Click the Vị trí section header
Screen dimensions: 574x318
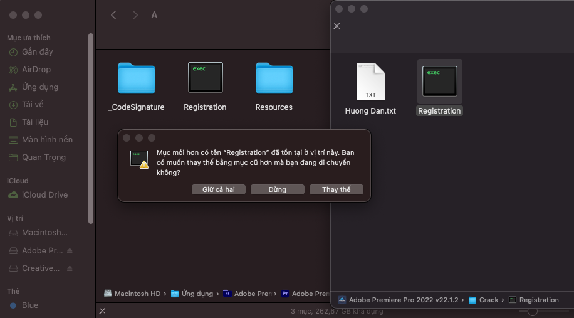pos(15,218)
